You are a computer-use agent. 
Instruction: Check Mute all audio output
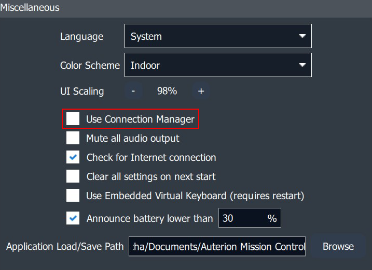[x=73, y=138]
